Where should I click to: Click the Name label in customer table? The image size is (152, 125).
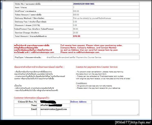(x=34, y=105)
